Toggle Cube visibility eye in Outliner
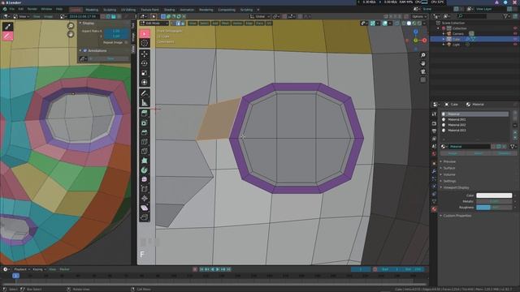The height and width of the screenshot is (292, 520). (x=515, y=39)
